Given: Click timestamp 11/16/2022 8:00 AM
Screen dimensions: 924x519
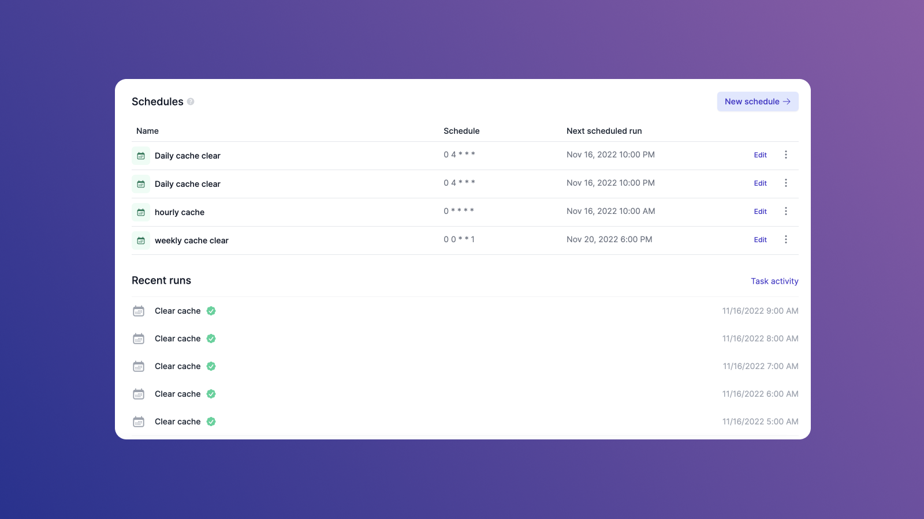Looking at the screenshot, I should coord(761,339).
